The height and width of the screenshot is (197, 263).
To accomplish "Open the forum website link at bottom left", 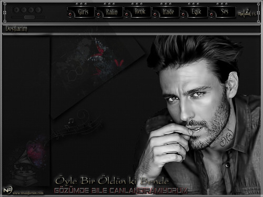I will point(28,193).
